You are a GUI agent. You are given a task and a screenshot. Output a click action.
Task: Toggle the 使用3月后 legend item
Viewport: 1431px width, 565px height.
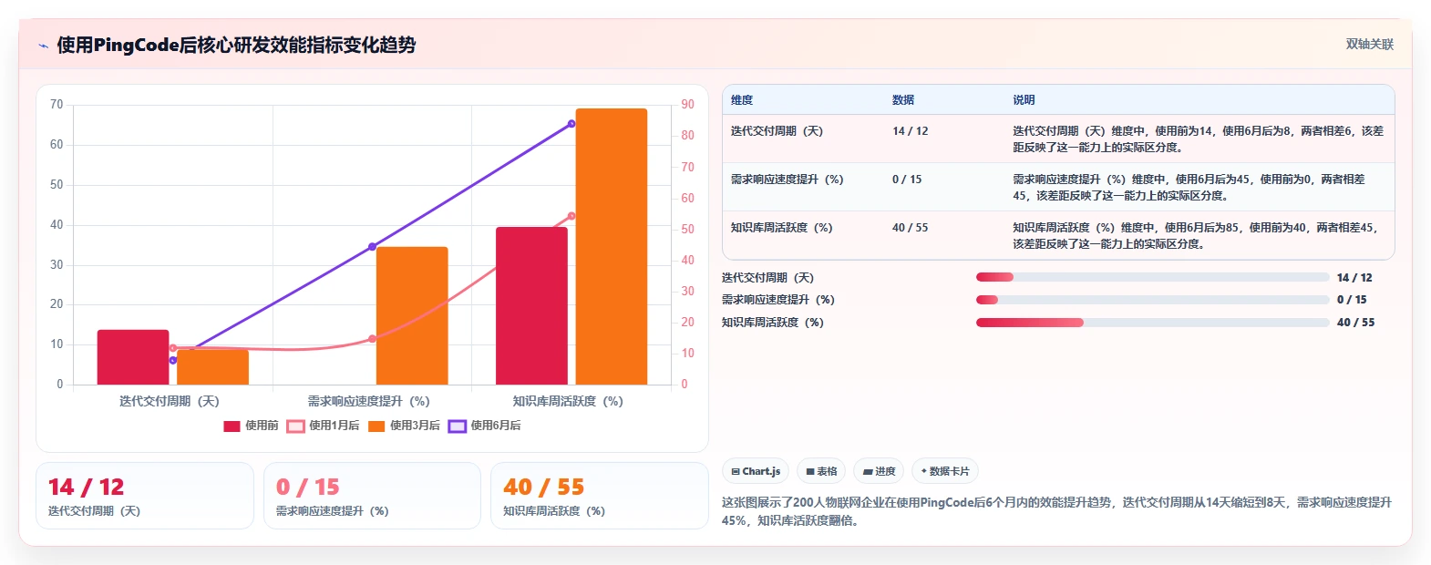(x=404, y=426)
